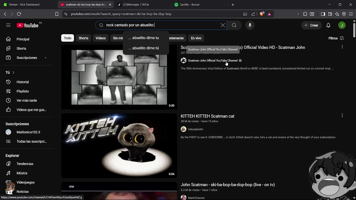Image resolution: width=356 pixels, height=200 pixels.
Task: Open Leo AI sparkle icon
Action: 337,14
